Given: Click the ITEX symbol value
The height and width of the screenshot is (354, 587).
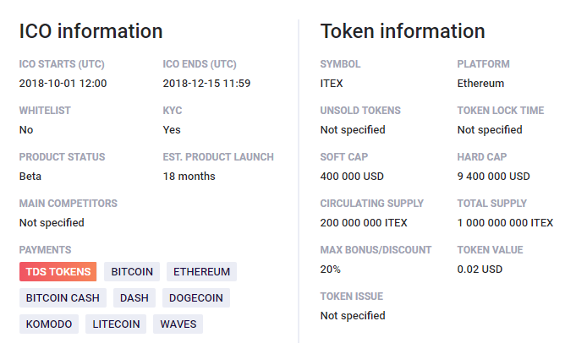Looking at the screenshot, I should [332, 84].
